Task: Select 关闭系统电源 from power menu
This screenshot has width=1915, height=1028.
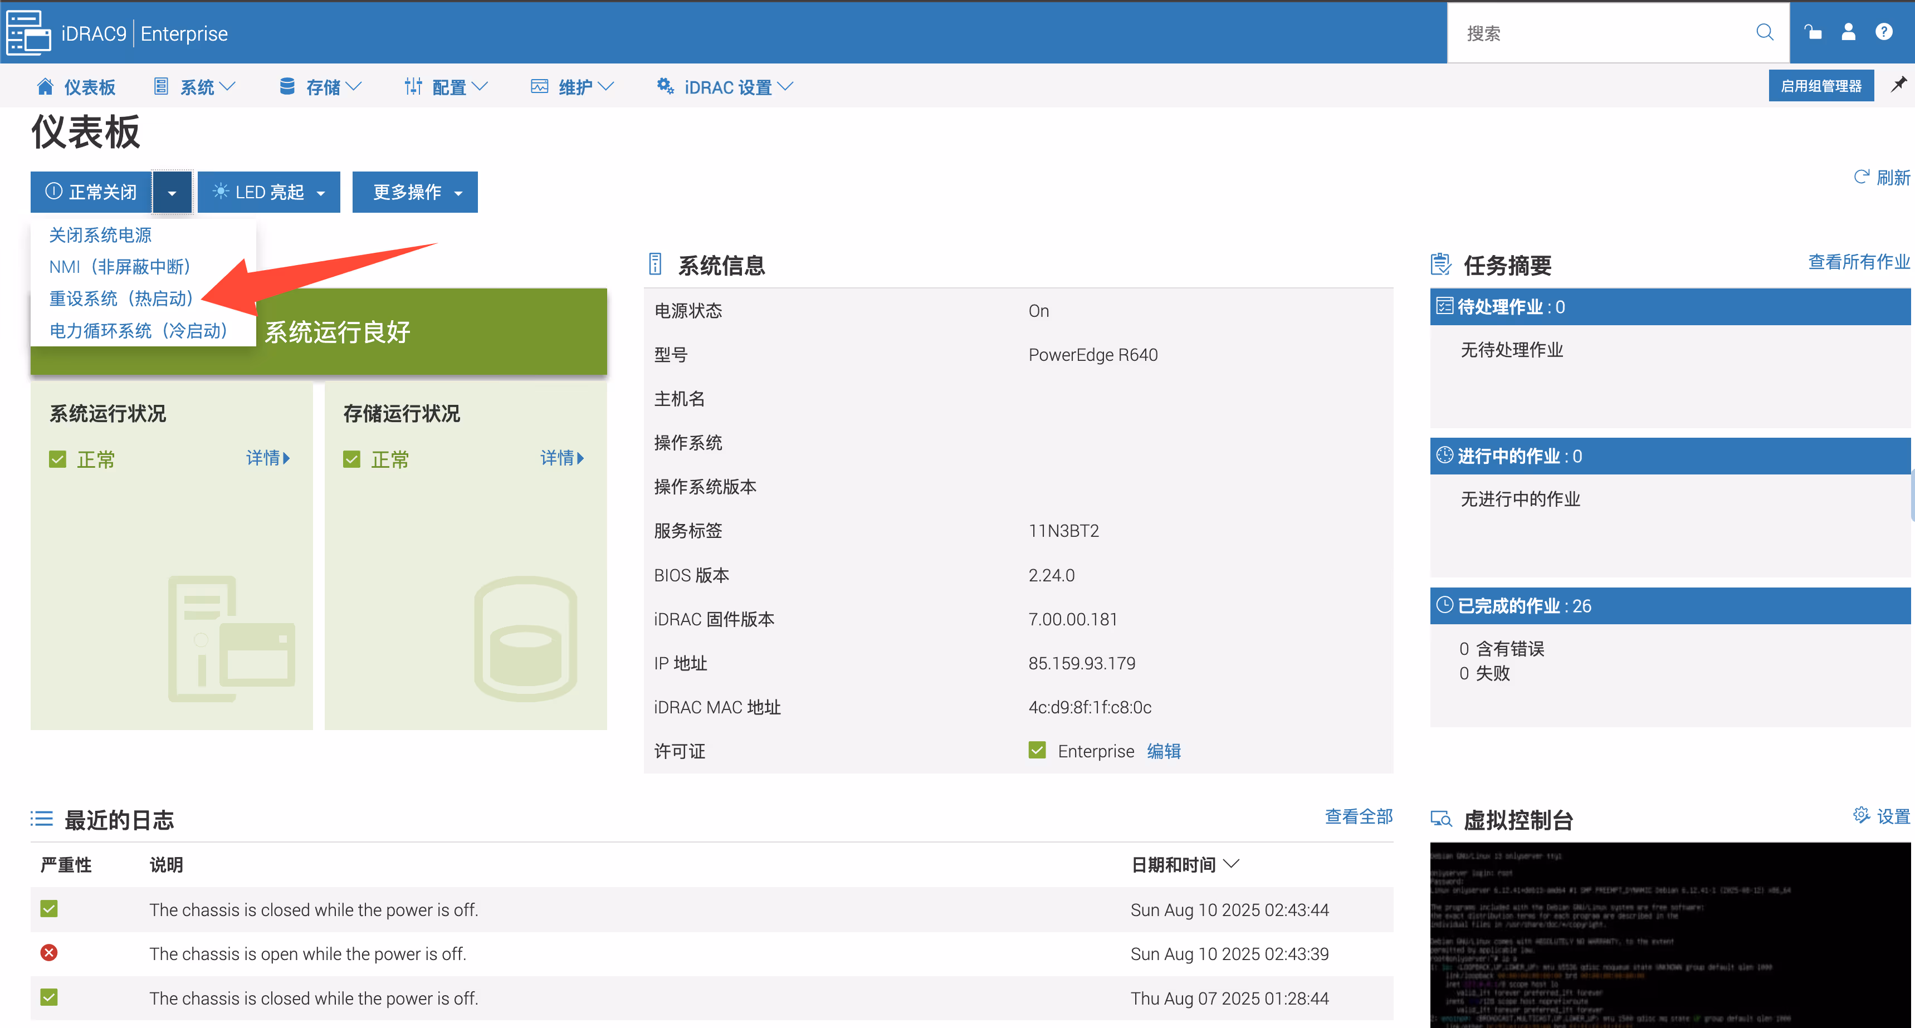Action: 100,235
